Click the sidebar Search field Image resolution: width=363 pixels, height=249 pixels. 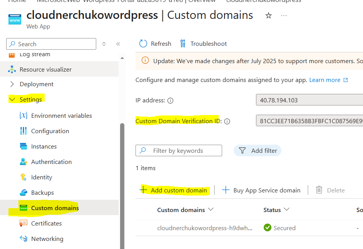[51, 44]
